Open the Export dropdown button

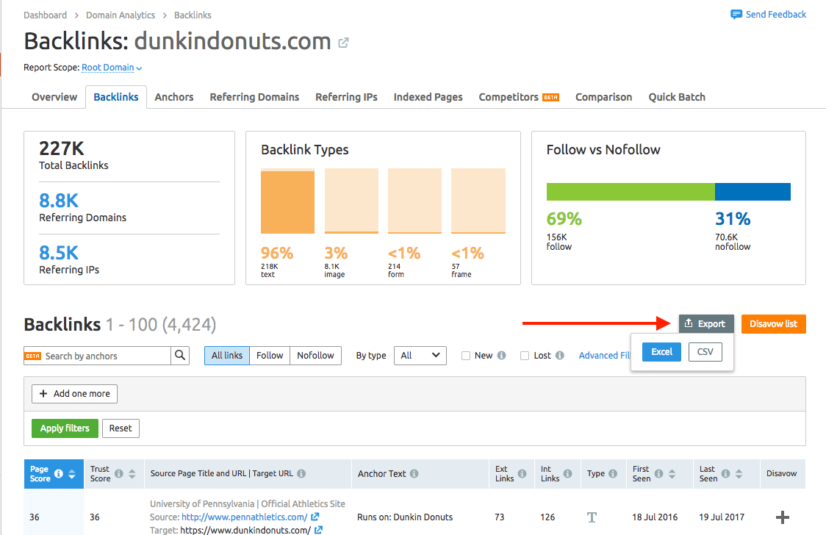pos(706,324)
